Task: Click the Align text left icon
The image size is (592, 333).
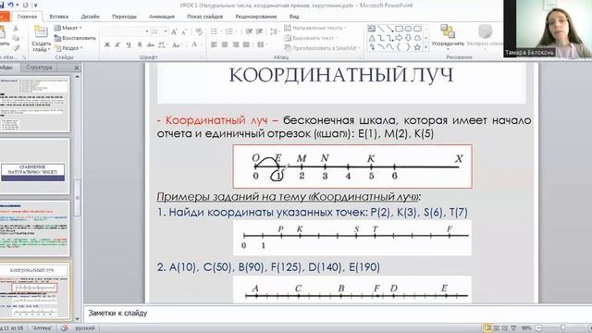Action: [214, 44]
